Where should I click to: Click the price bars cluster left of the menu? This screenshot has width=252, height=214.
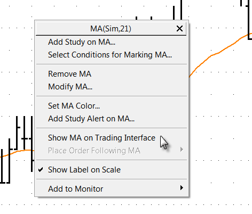pos(17,150)
